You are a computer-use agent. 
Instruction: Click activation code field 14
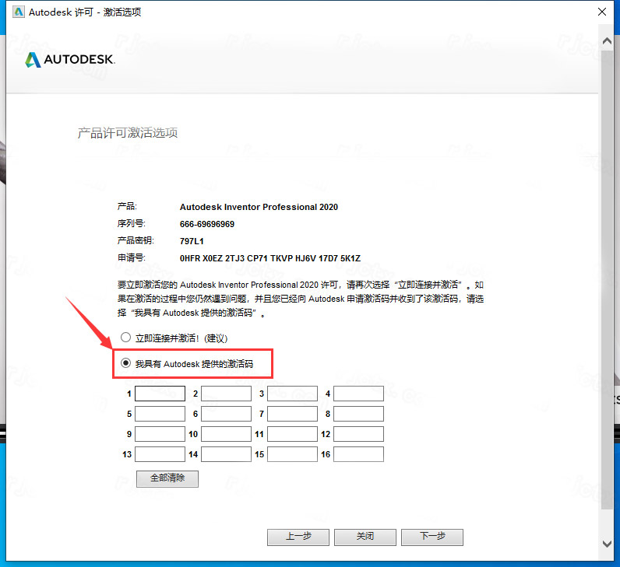click(226, 454)
